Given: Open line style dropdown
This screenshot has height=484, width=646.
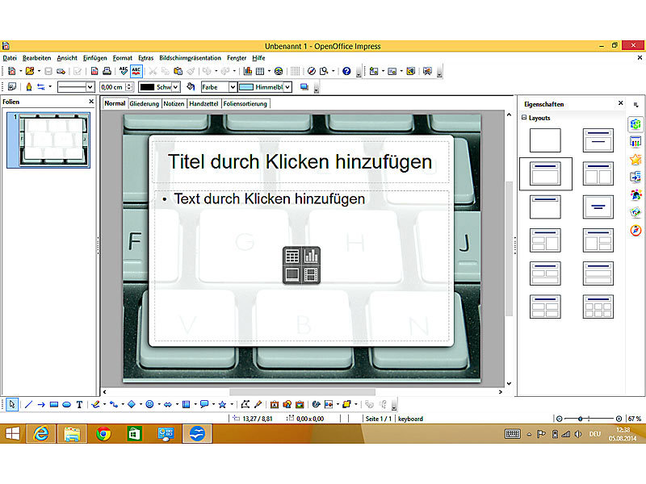Looking at the screenshot, I should (x=90, y=87).
